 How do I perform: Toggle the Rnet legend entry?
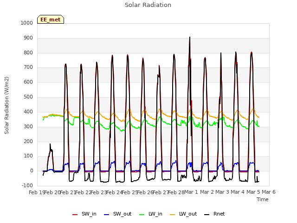pos(214,214)
